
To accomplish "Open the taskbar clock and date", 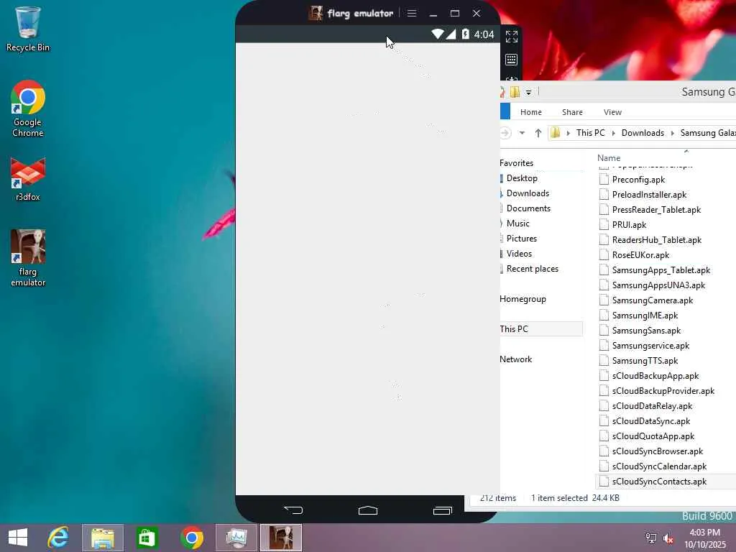I will 704,538.
